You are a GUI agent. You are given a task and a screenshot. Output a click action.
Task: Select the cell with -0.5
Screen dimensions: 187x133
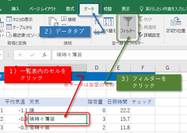16,128
